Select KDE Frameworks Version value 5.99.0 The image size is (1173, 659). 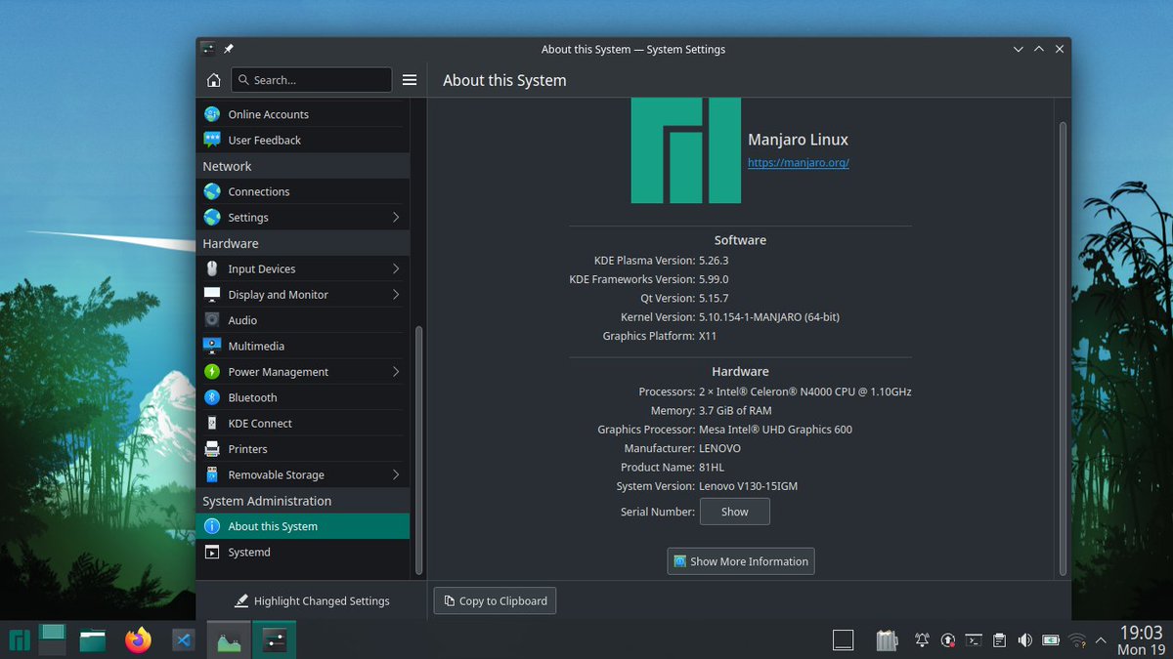[x=713, y=279]
